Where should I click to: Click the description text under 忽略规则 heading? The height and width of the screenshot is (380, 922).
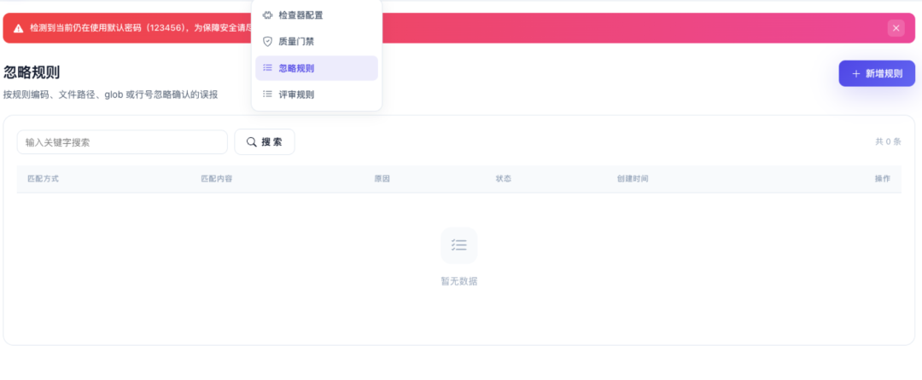click(x=110, y=95)
